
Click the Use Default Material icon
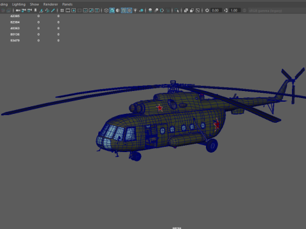(x=118, y=10)
